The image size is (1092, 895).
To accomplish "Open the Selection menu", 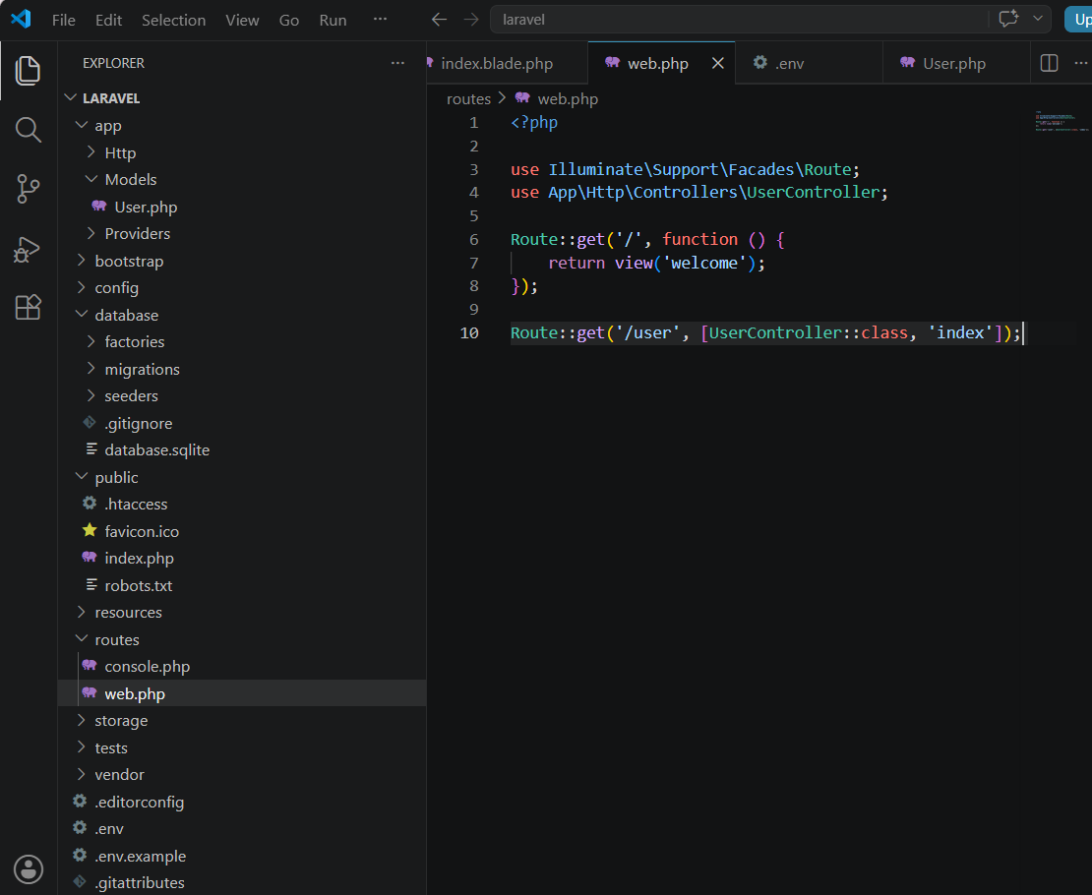I will [173, 21].
